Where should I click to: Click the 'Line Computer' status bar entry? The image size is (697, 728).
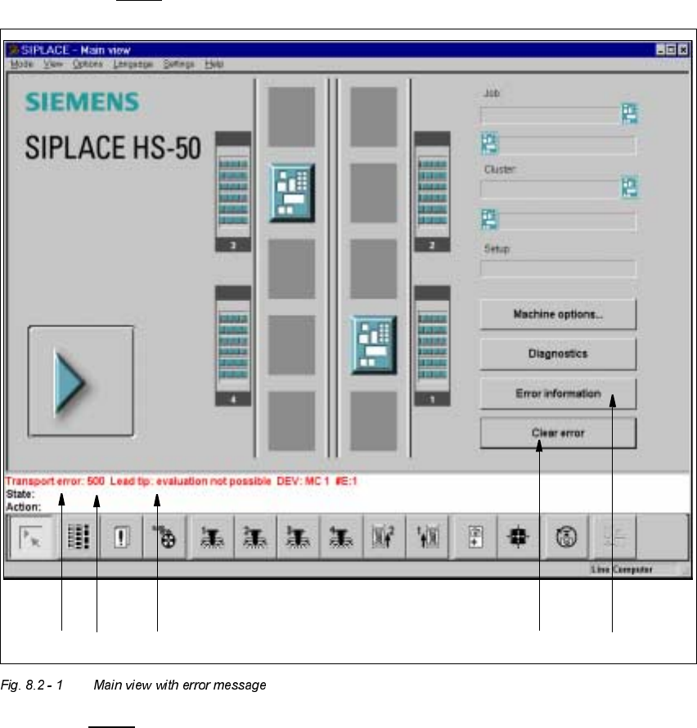point(621,569)
